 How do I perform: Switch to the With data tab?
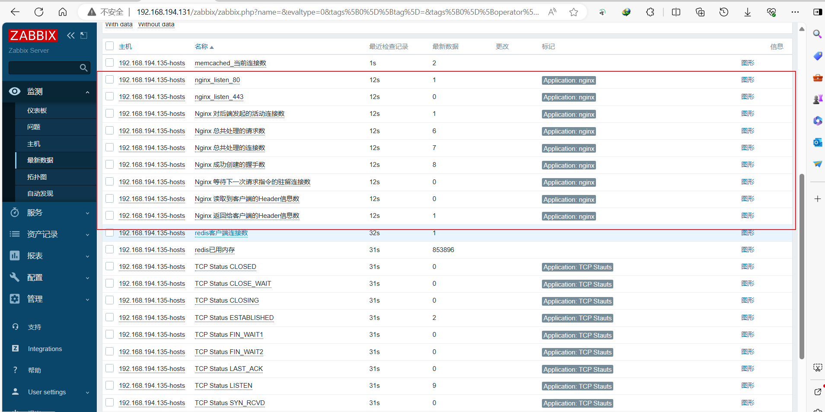tap(119, 25)
